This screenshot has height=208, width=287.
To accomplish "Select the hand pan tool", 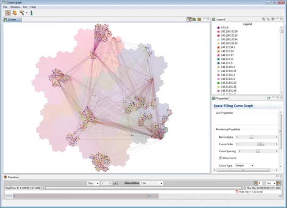I will (x=15, y=13).
